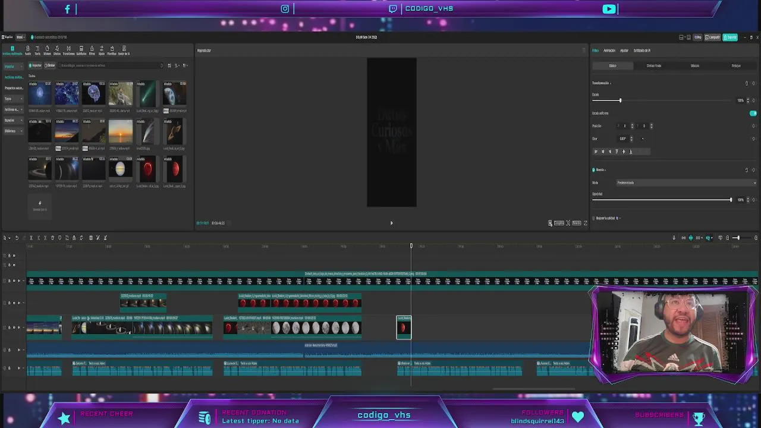This screenshot has height=428, width=761.
Task: Open the Texto tool tab
Action: [37, 50]
